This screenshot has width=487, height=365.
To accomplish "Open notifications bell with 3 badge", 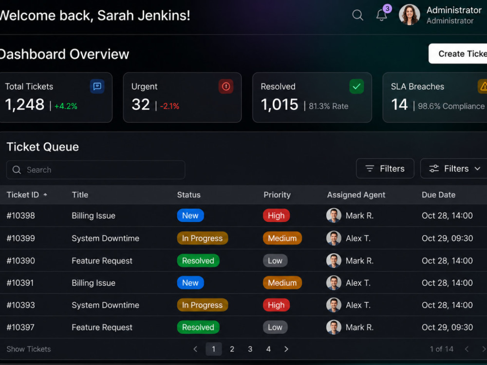I will click(x=382, y=14).
